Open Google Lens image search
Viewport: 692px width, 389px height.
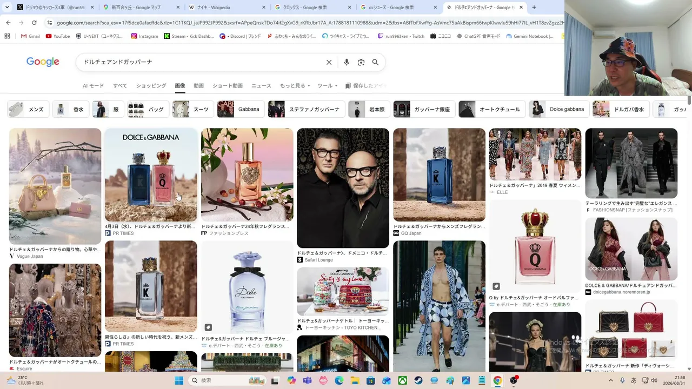(361, 62)
